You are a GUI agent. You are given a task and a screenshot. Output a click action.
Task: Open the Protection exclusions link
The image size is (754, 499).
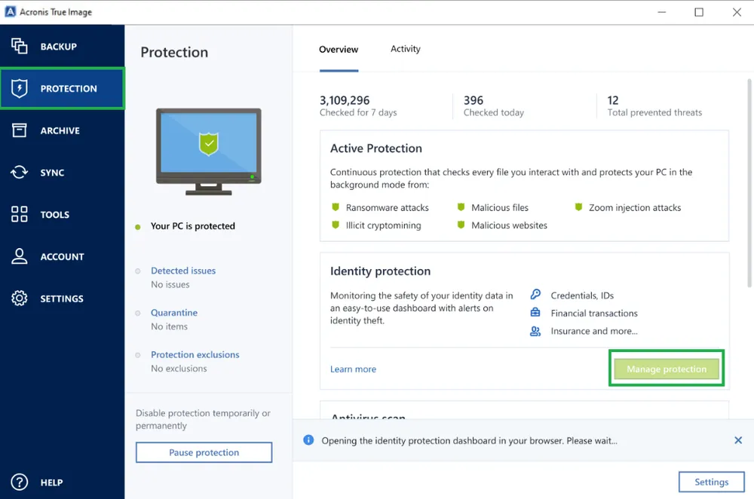pos(195,355)
